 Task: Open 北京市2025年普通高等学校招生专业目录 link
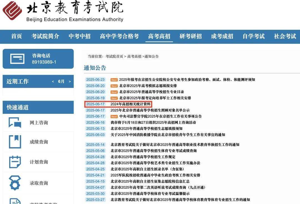(x=152, y=92)
